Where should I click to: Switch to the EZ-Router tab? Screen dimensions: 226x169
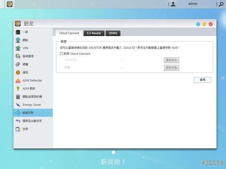pyautogui.click(x=94, y=33)
